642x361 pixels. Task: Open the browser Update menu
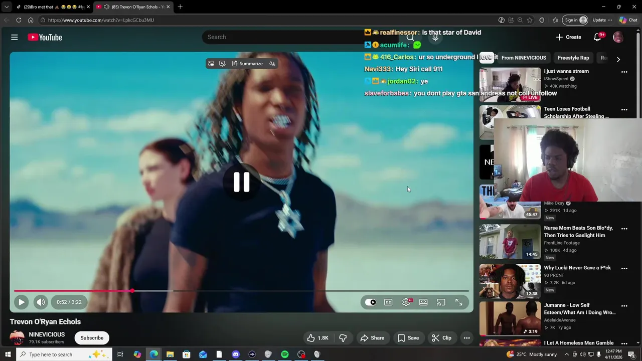[602, 20]
